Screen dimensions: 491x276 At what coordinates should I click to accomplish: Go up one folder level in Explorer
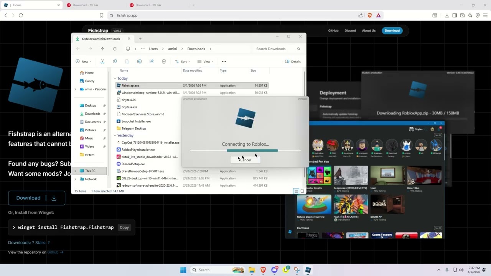pos(102,49)
